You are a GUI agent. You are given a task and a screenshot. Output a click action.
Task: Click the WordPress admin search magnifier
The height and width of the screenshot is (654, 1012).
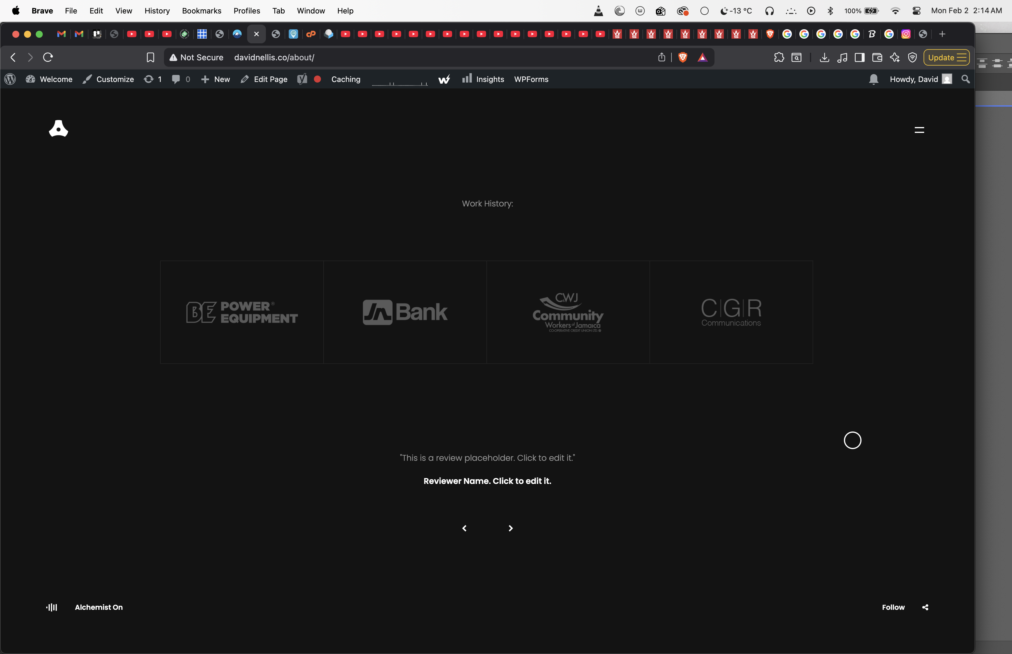(x=965, y=79)
